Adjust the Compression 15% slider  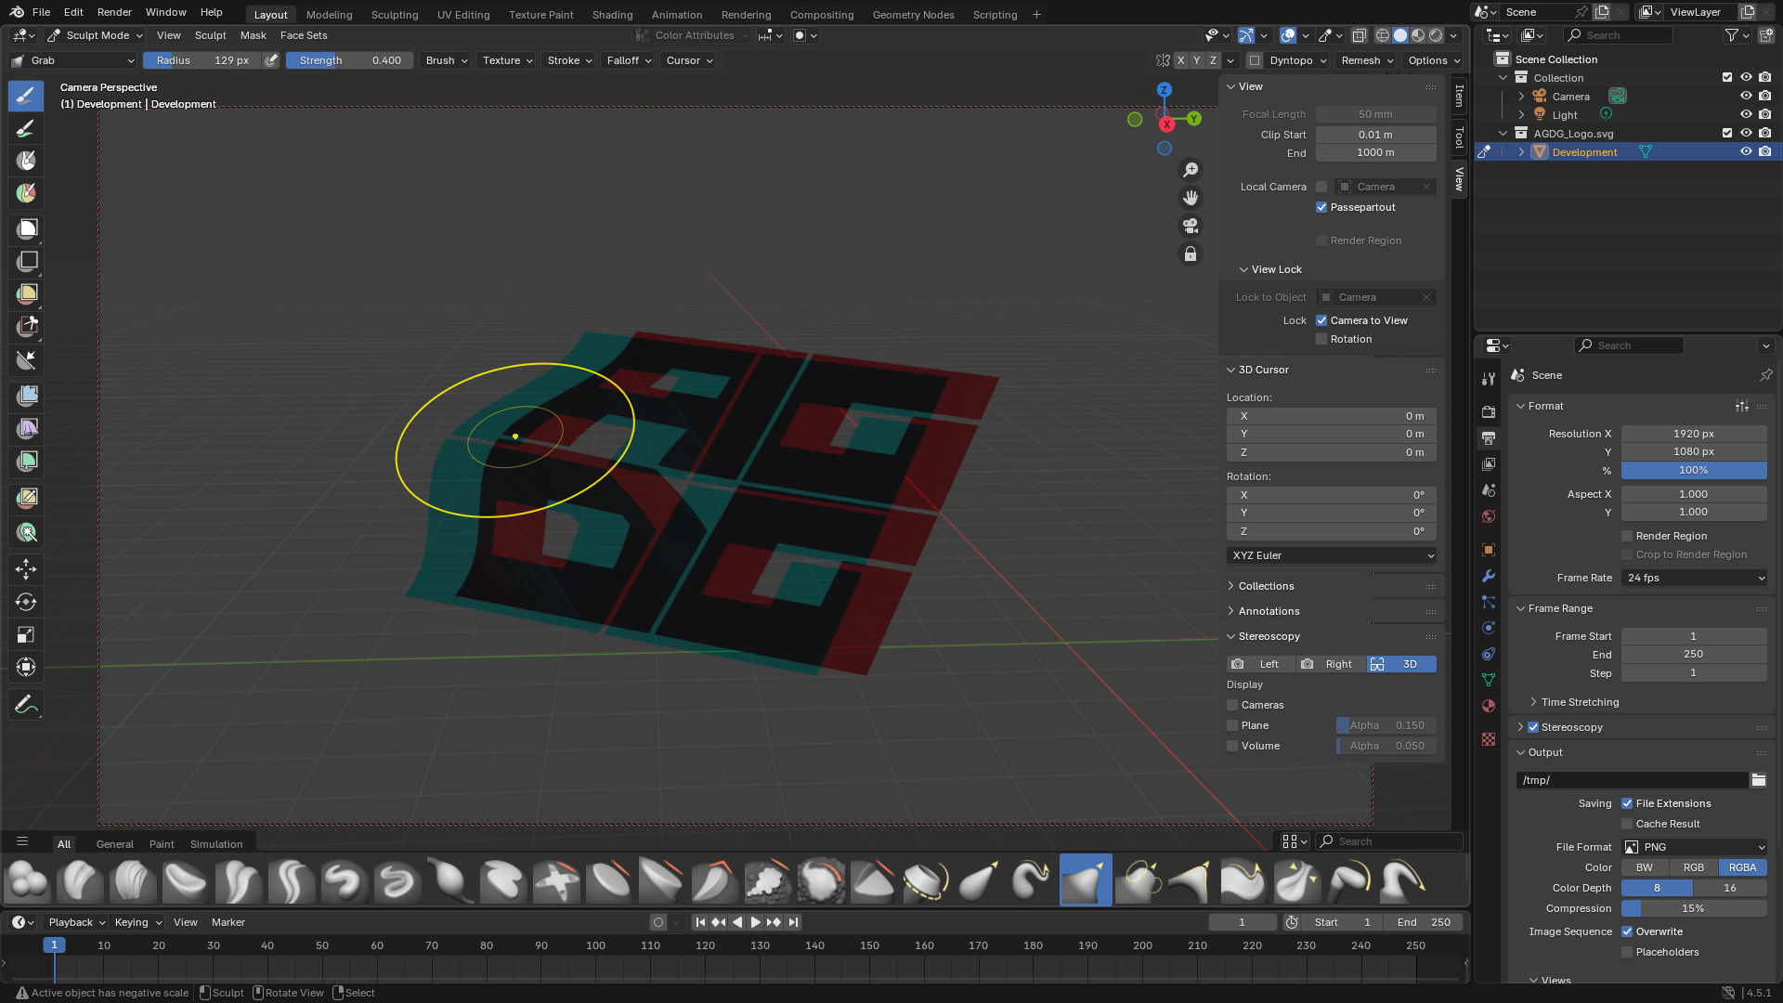click(x=1694, y=908)
